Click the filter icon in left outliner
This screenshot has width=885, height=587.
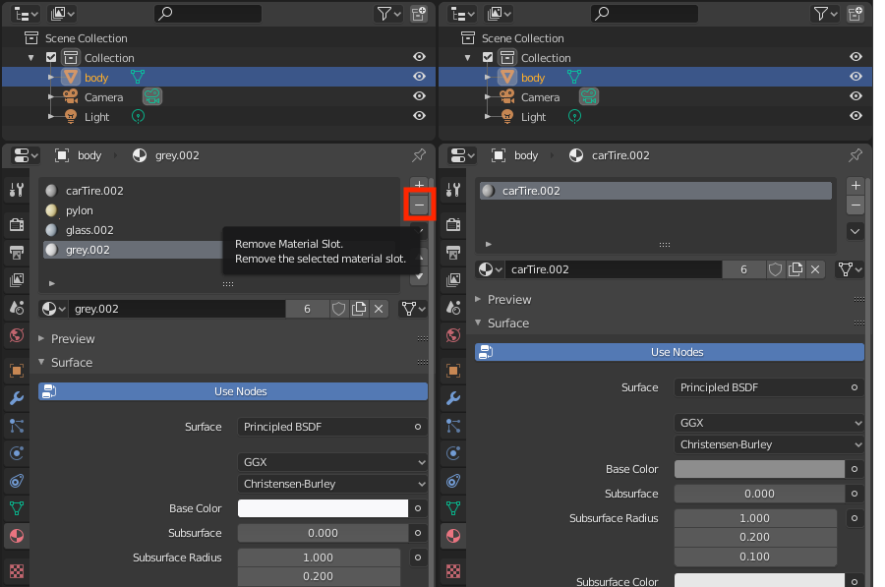coord(383,14)
